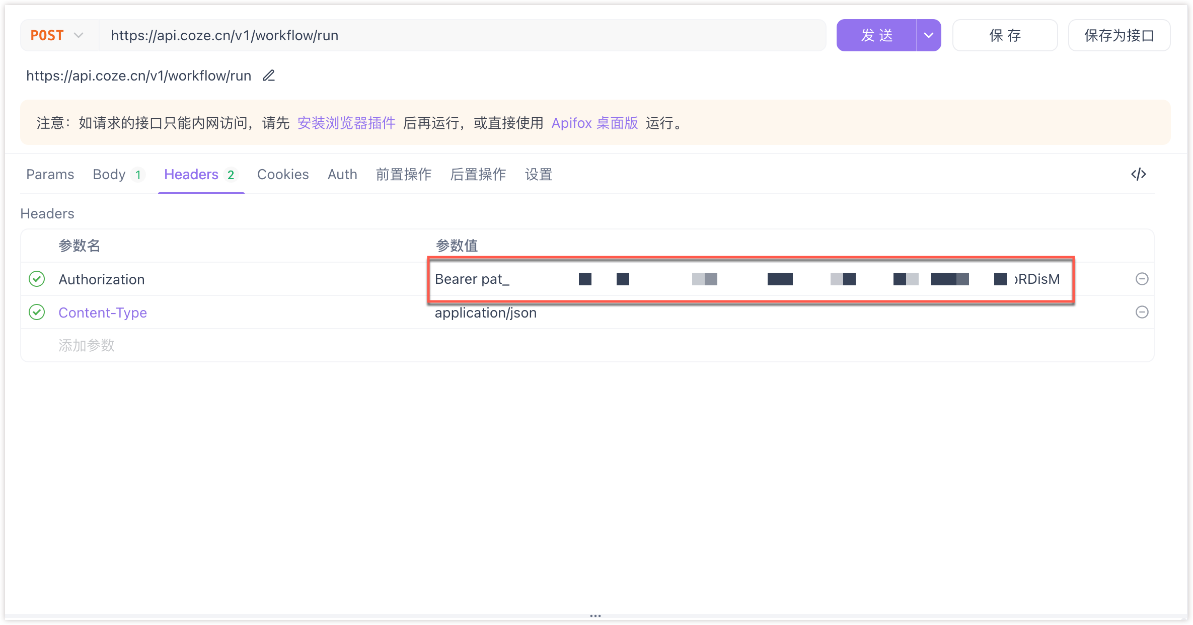The width and height of the screenshot is (1193, 625).
Task: Open the 前置操作 tab
Action: coord(404,174)
